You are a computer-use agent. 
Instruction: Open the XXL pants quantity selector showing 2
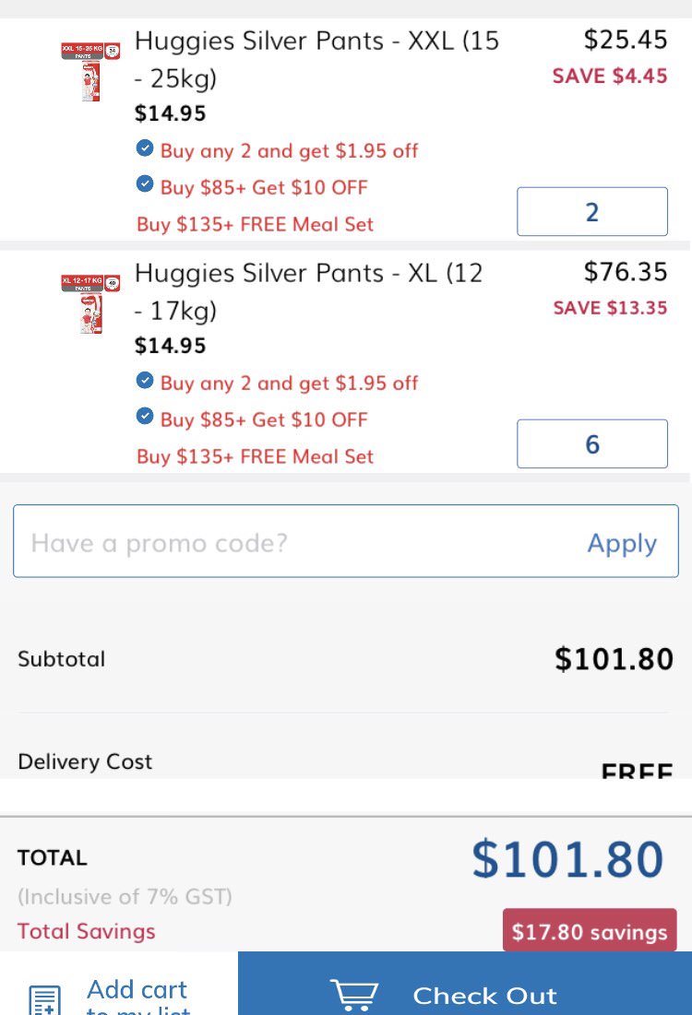[591, 212]
